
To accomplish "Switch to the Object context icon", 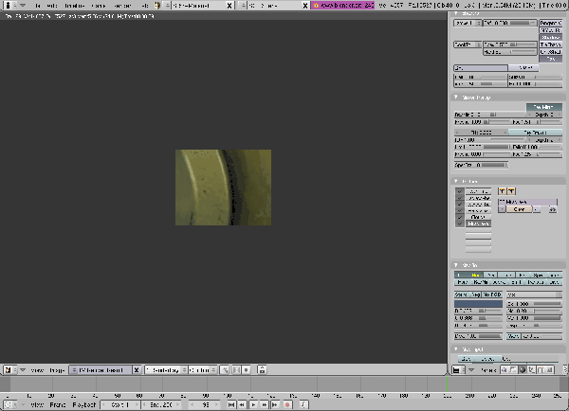I will [532, 370].
